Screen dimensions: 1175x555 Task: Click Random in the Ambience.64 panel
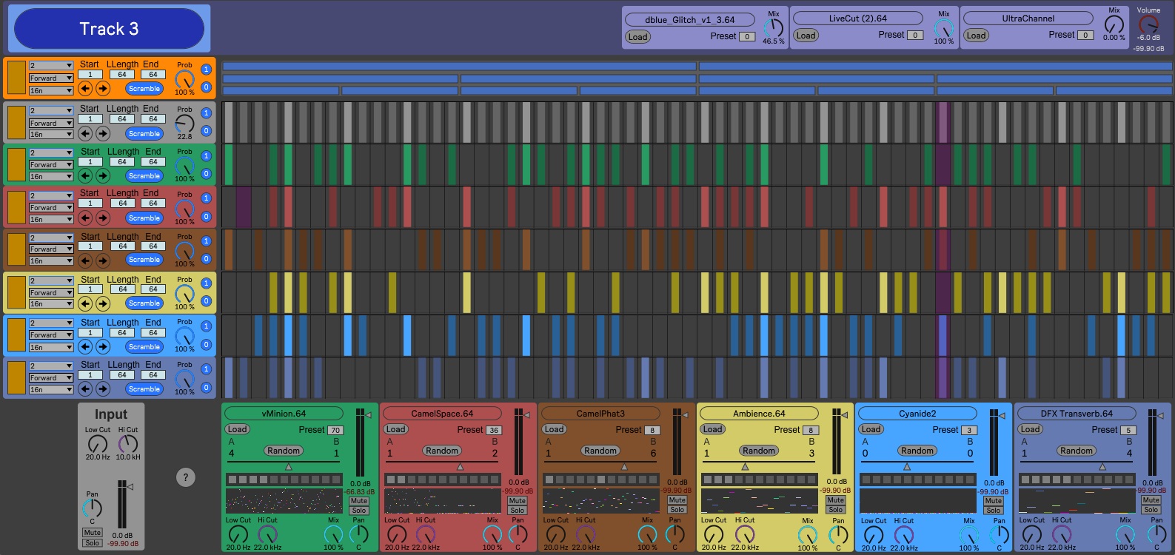click(x=759, y=451)
